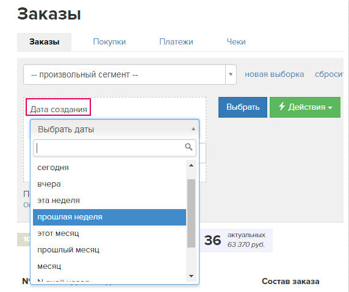
Task: Open the 'произвольный сегмент' dropdown arrow
Action: click(x=231, y=74)
